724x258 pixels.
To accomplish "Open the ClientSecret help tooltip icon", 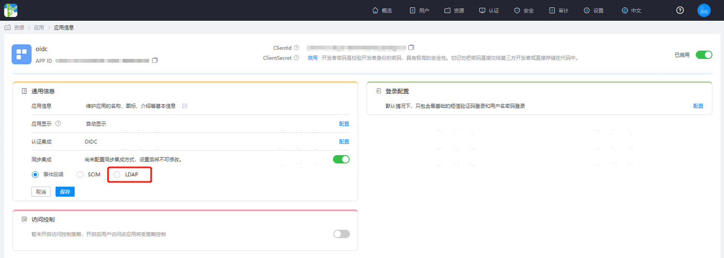I will point(296,58).
